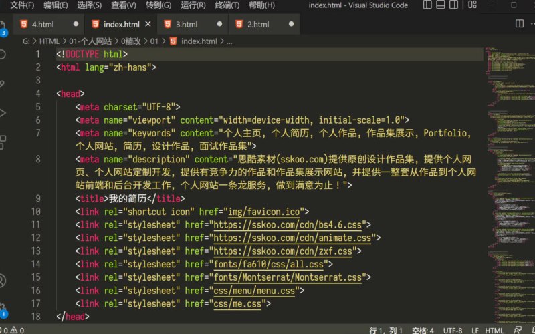Open the 查看(V) menu

coord(124,5)
